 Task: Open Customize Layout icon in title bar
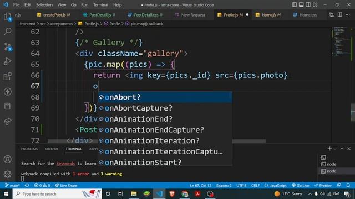[315, 4]
